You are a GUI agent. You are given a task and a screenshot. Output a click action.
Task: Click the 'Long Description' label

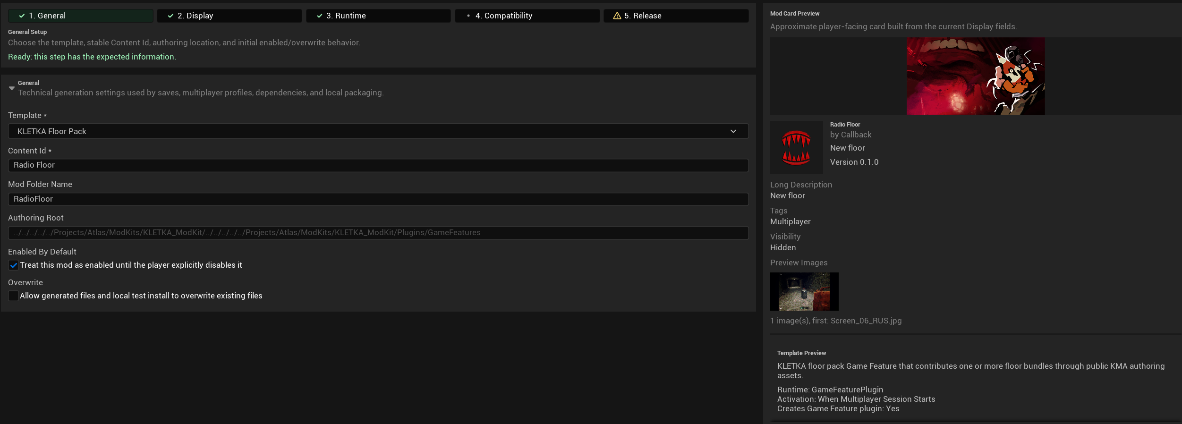(801, 185)
